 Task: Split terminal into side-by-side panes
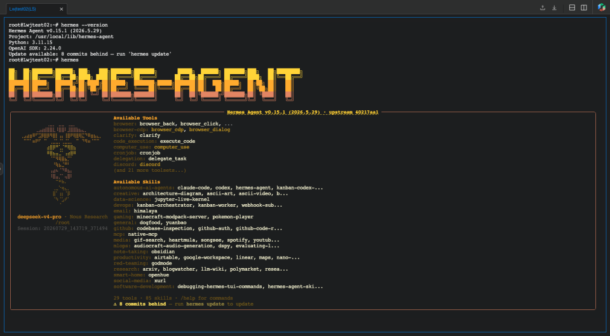(x=584, y=8)
